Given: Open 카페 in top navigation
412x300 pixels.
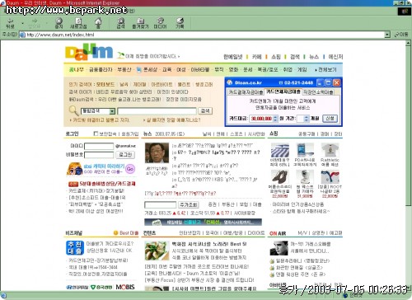Looking at the screenshot, I should coord(257,57).
